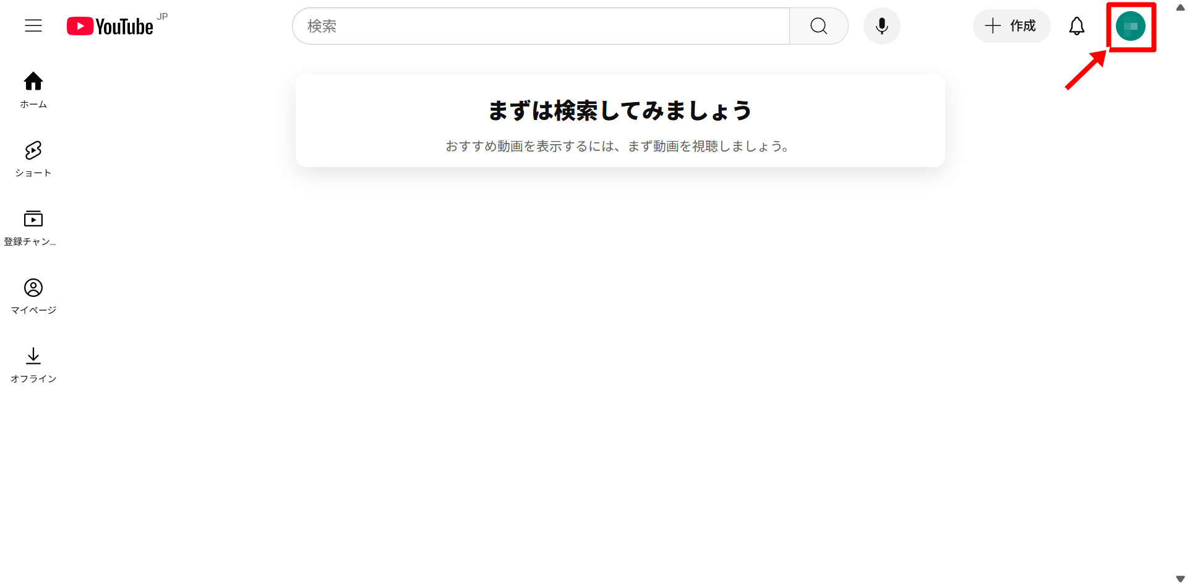Select the オフライン download icon
The height and width of the screenshot is (584, 1187).
pos(33,356)
